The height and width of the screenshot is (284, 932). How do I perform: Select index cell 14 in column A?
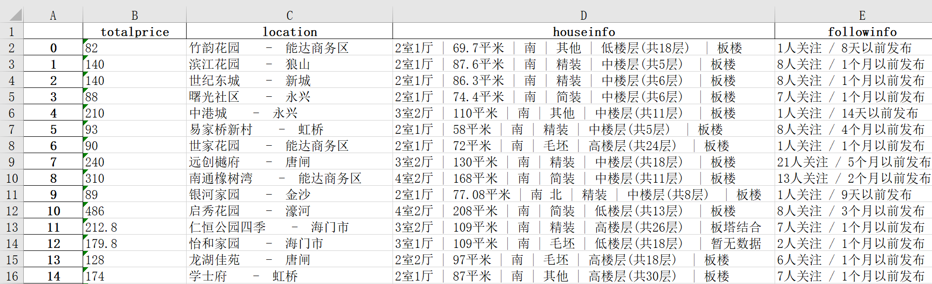53,276
